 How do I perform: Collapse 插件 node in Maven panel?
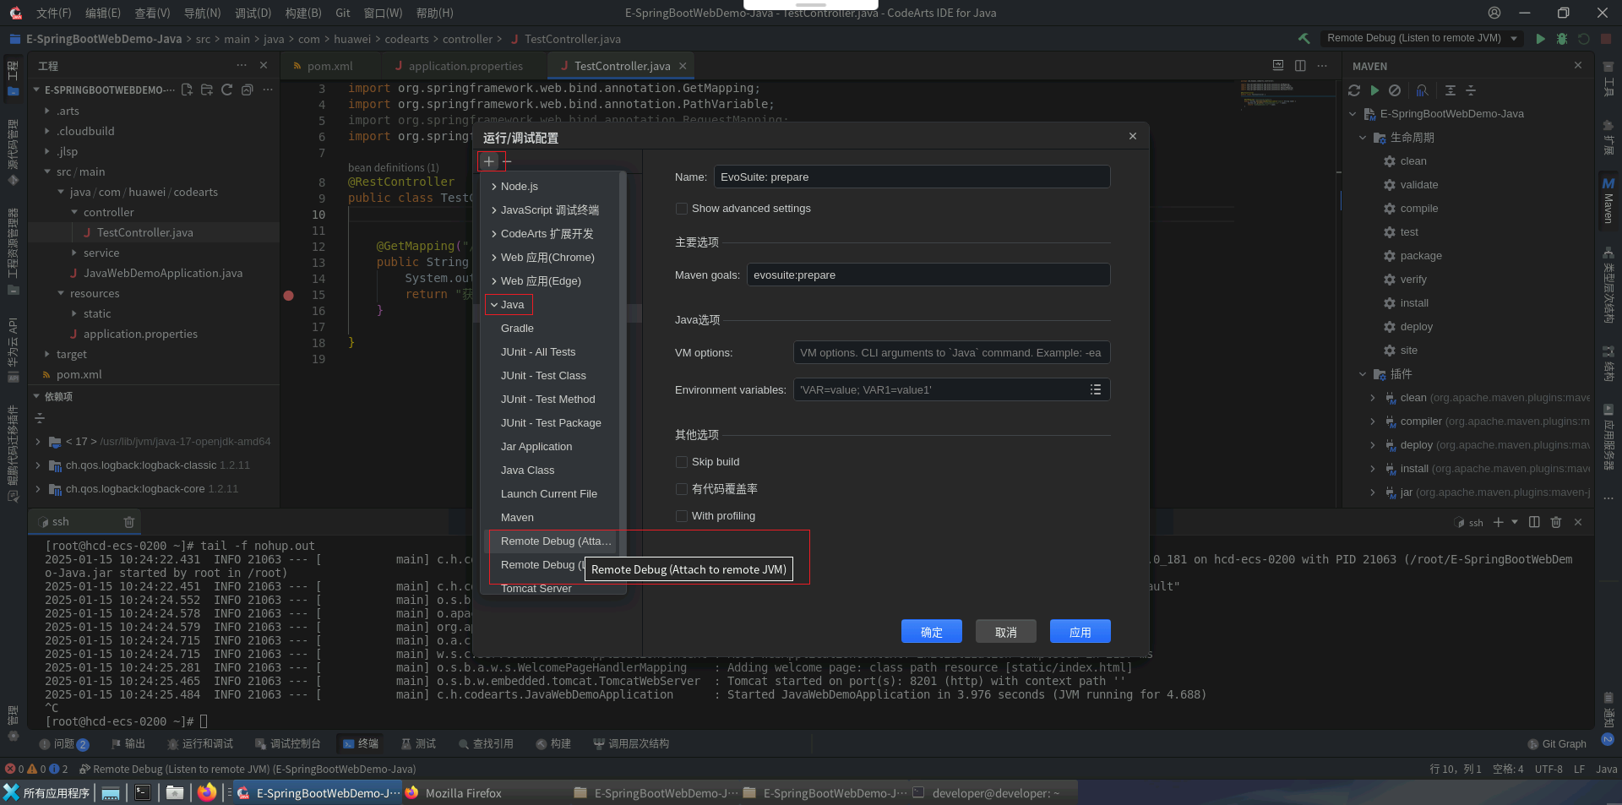pyautogui.click(x=1363, y=374)
